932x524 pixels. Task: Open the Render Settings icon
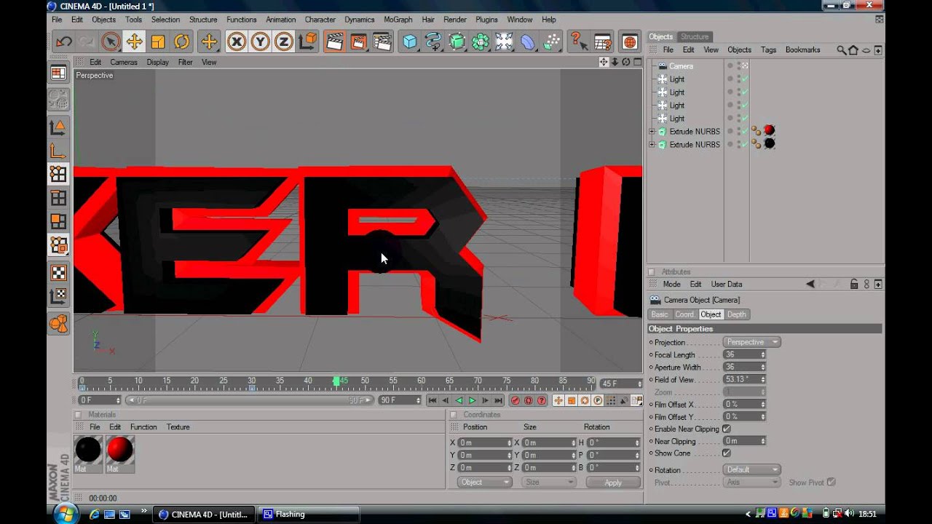click(x=382, y=41)
